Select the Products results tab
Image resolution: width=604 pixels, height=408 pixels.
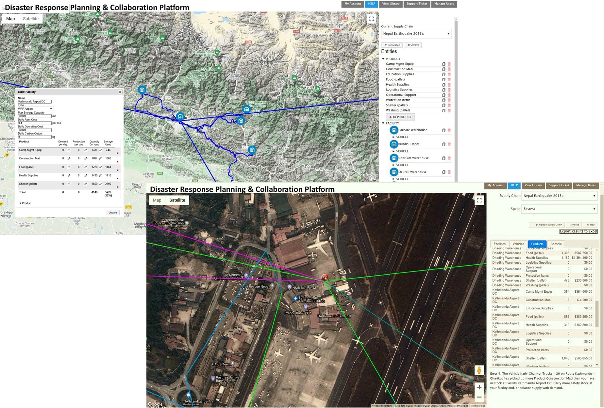[537, 244]
